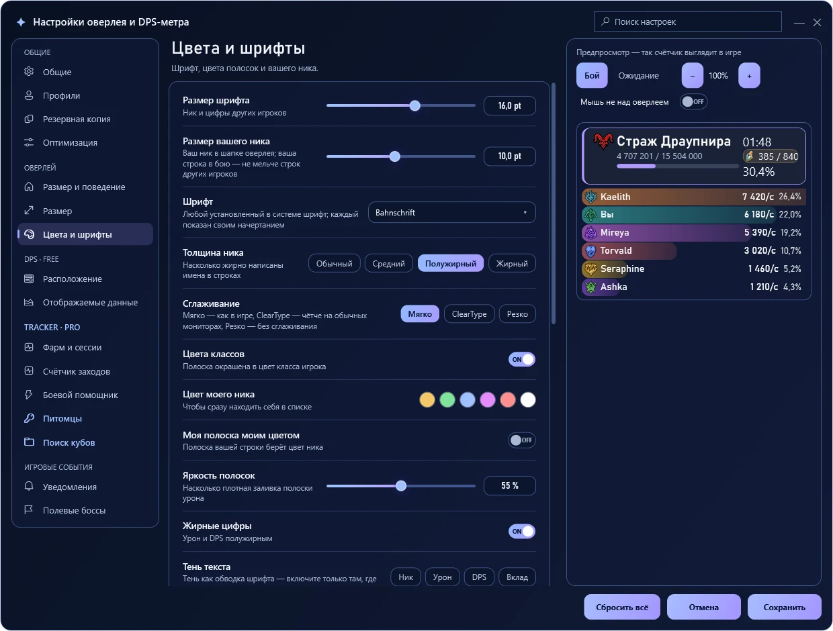Click Seraphine's golden class icon
833x631 pixels.
click(x=590, y=269)
